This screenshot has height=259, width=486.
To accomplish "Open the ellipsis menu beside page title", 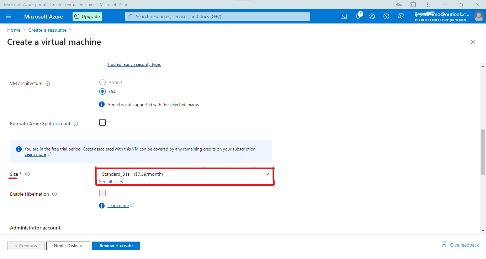I will point(112,42).
